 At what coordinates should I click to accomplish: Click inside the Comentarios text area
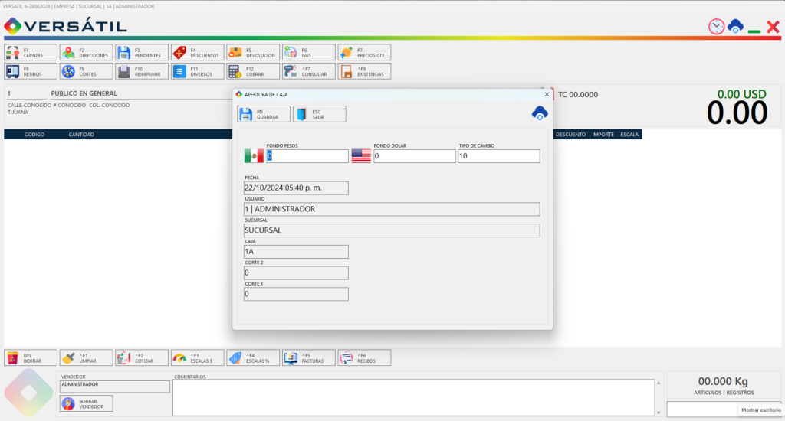point(413,397)
